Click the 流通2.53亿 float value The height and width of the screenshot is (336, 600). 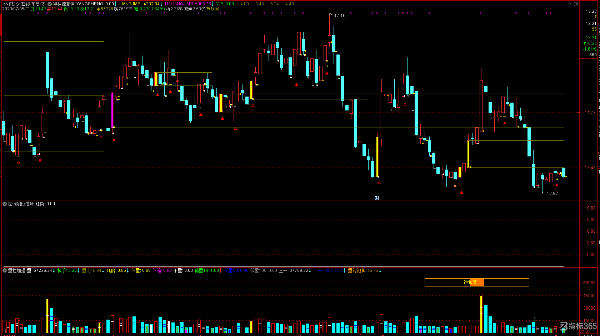[x=194, y=9]
